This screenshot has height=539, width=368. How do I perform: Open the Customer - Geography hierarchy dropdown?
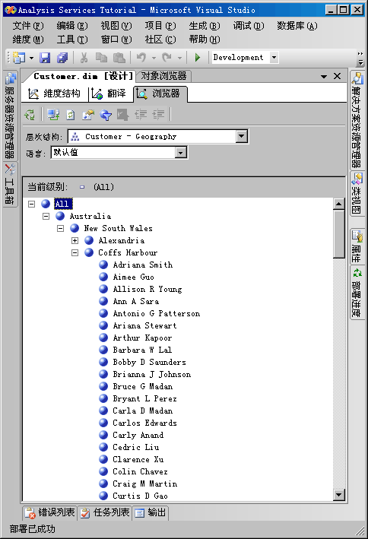tap(242, 137)
